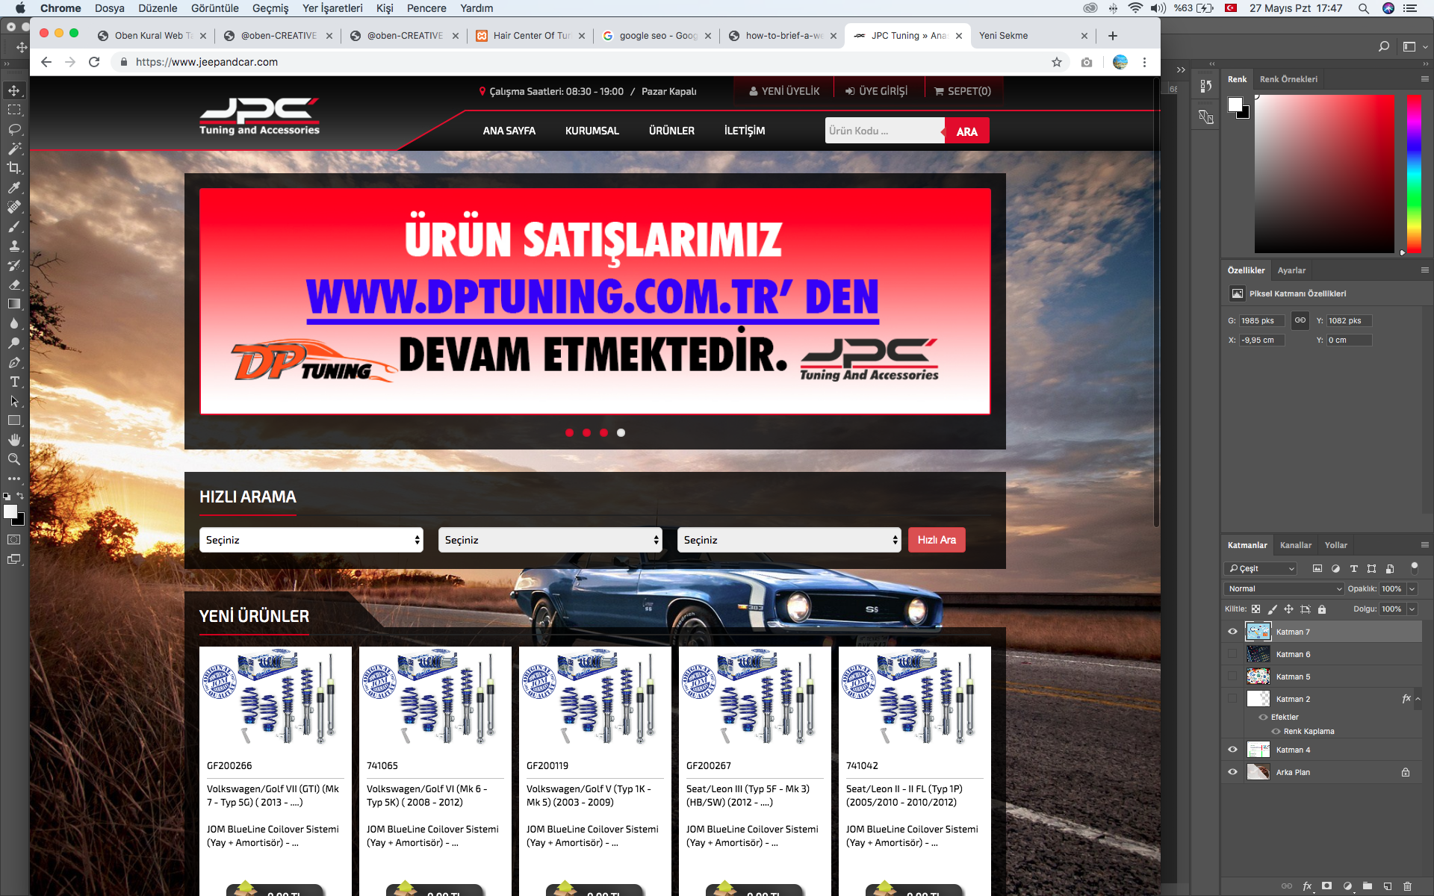
Task: Click the Ürün Kodu search field
Action: point(884,131)
